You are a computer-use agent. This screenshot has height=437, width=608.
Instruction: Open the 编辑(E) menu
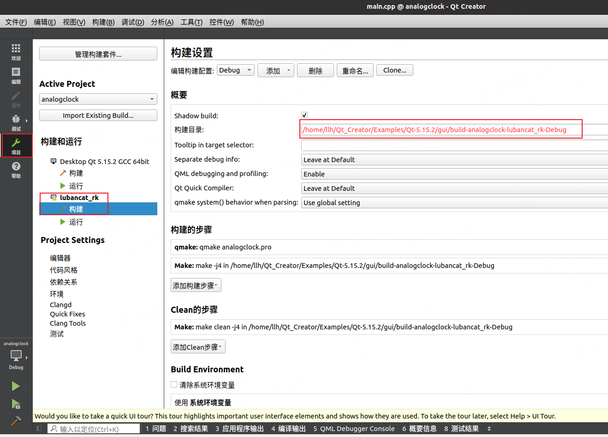pos(45,22)
